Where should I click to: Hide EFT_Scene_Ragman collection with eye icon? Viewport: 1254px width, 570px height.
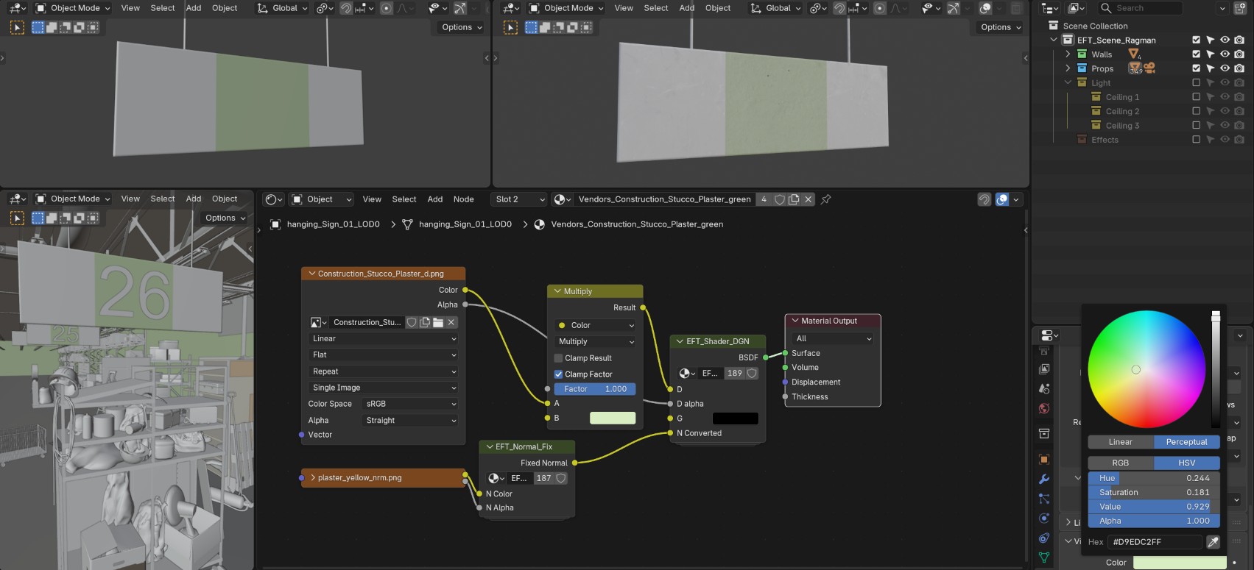(x=1225, y=40)
